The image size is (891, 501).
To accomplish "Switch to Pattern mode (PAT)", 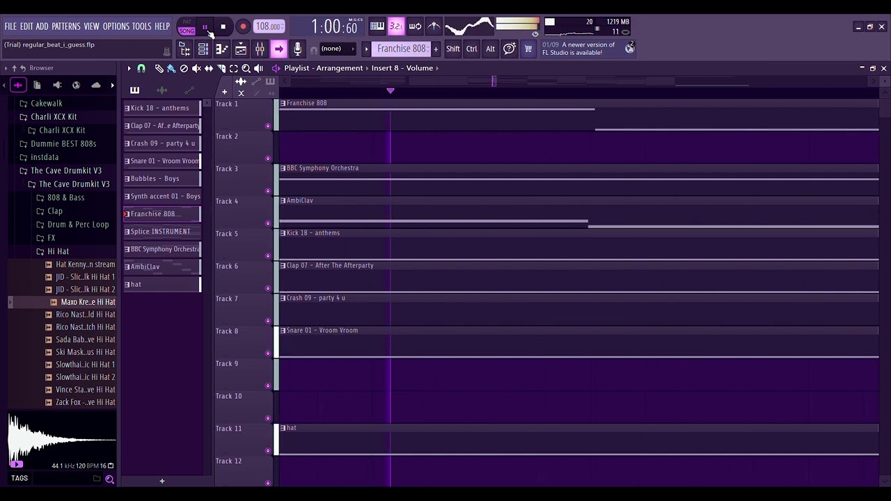I will [187, 22].
